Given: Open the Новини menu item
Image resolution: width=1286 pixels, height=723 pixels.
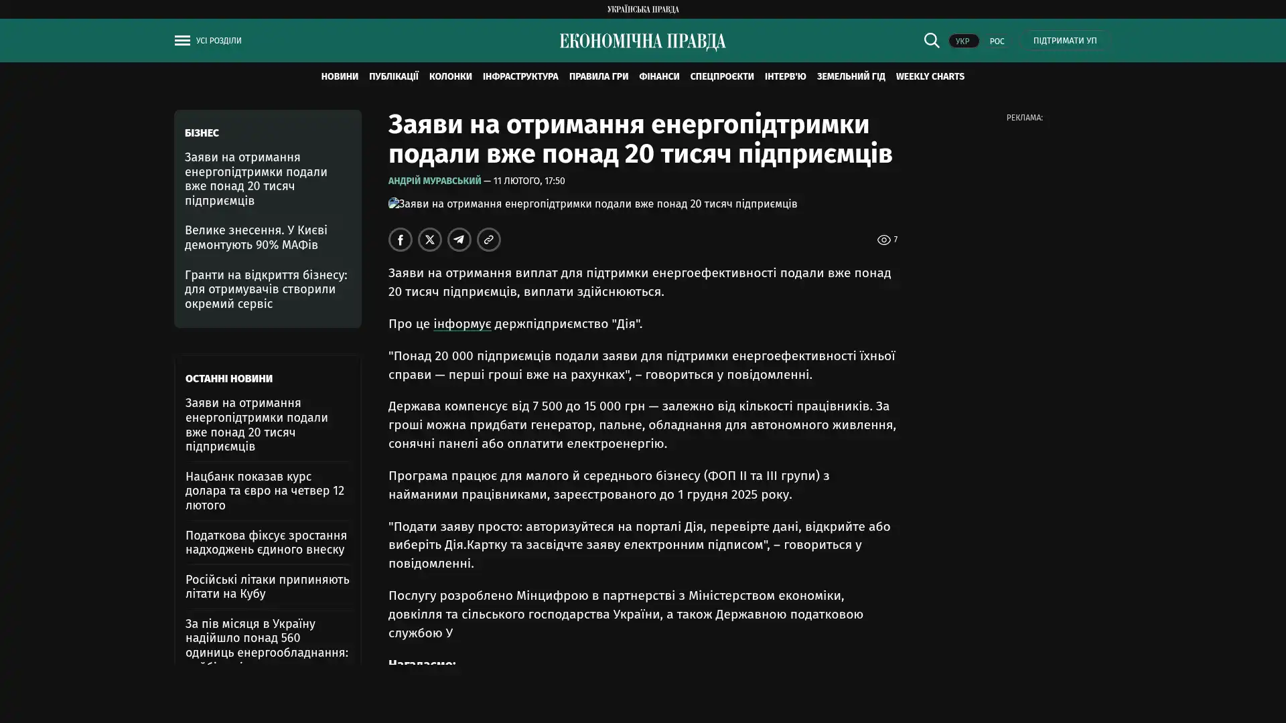Looking at the screenshot, I should [339, 76].
